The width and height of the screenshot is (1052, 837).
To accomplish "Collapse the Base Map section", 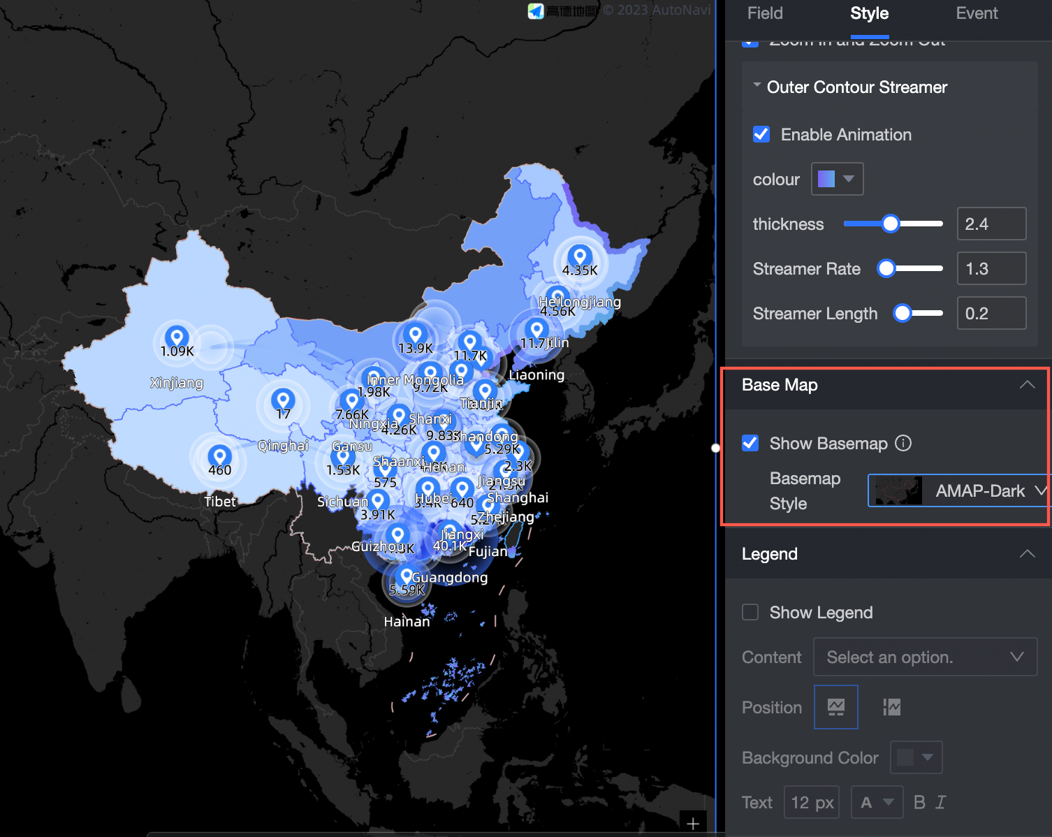I will pos(1026,384).
